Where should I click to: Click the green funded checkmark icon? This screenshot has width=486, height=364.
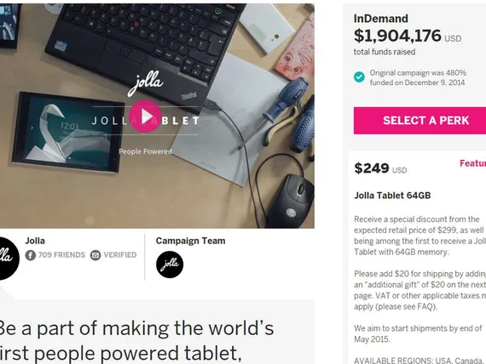click(359, 77)
